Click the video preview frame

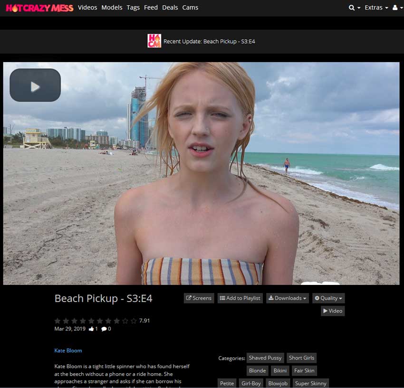(201, 173)
